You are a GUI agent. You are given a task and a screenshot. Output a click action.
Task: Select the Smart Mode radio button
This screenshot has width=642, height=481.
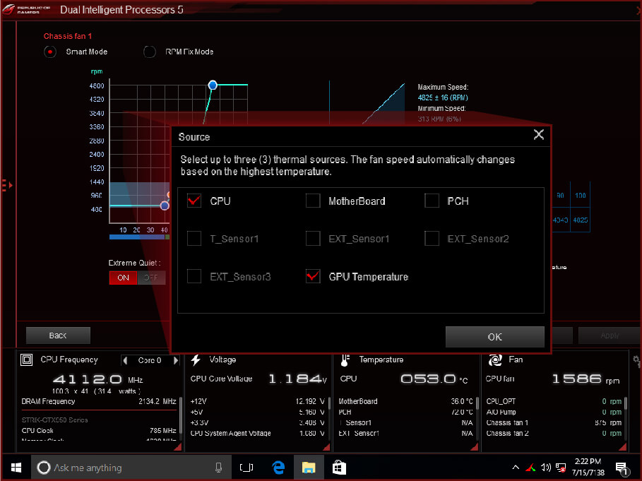pos(50,52)
